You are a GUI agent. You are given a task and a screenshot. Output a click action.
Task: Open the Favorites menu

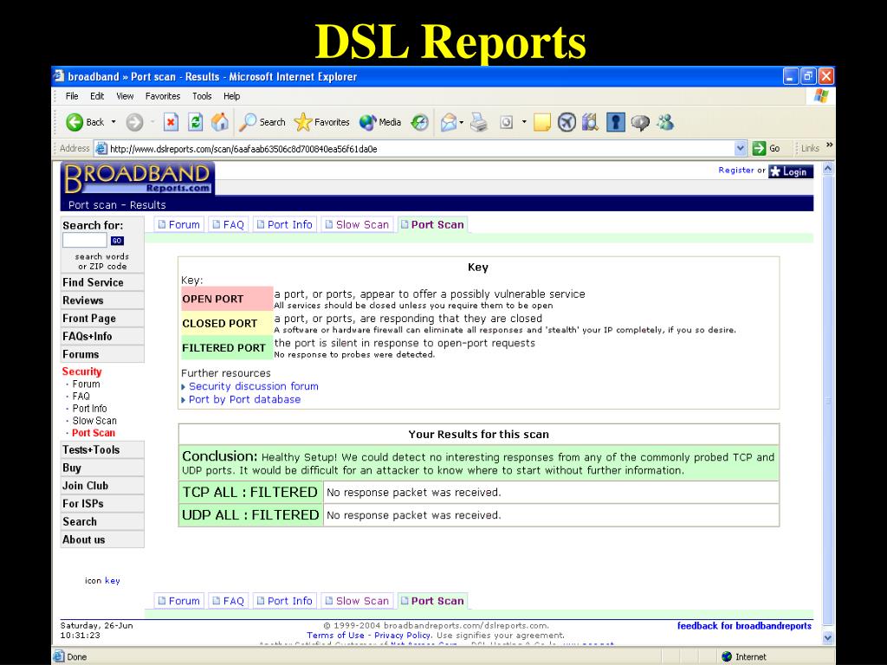coord(163,96)
